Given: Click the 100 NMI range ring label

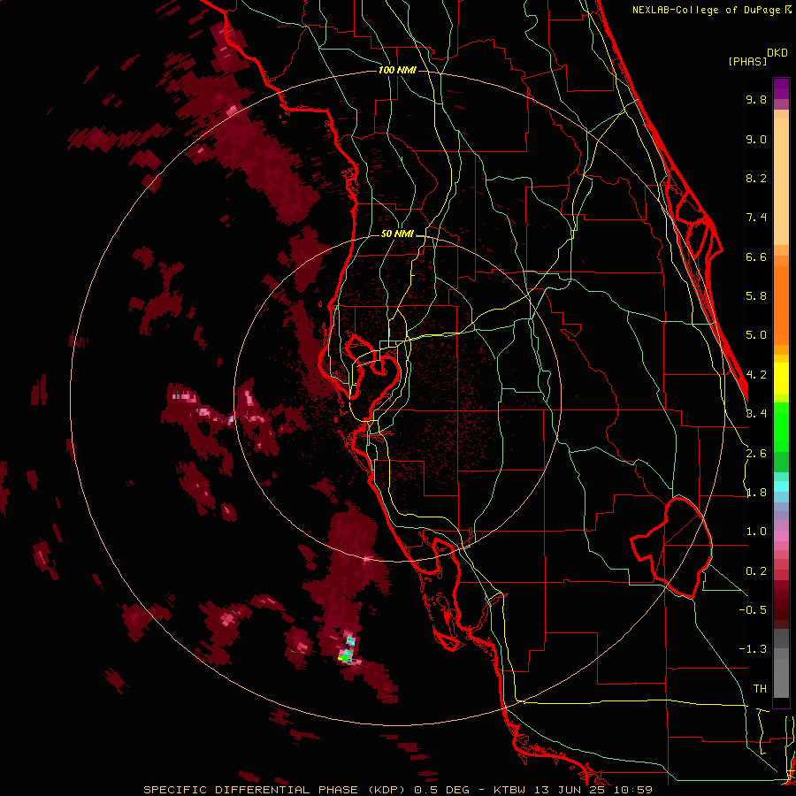Looking at the screenshot, I should [x=397, y=70].
